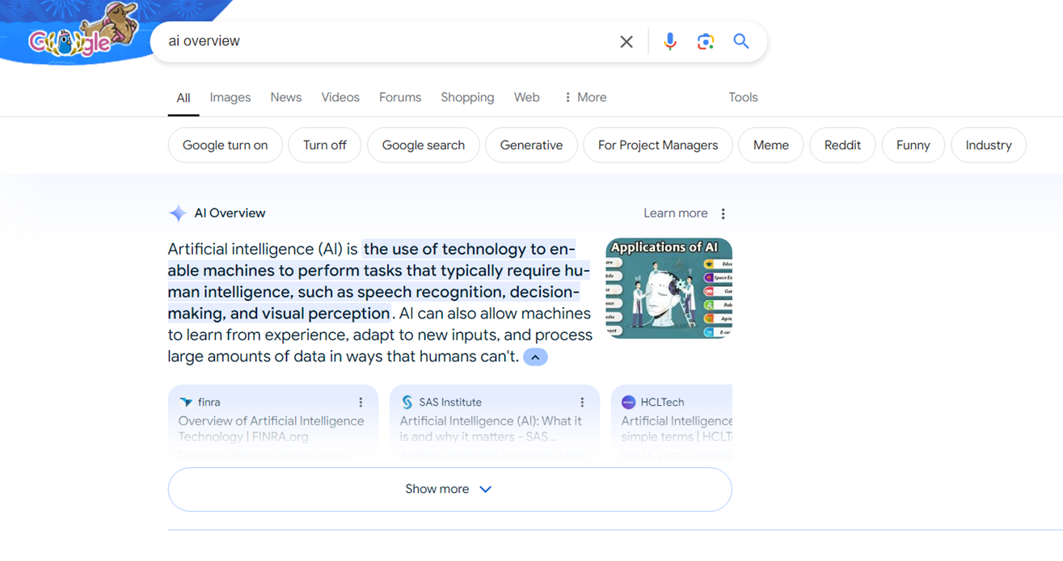This screenshot has height=561, width=1063.
Task: Open the search Tools options
Action: tap(743, 97)
